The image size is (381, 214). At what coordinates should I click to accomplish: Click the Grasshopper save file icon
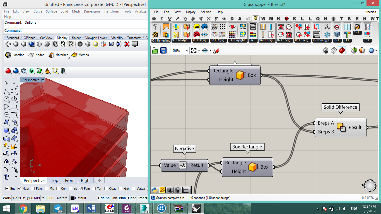pos(163,50)
